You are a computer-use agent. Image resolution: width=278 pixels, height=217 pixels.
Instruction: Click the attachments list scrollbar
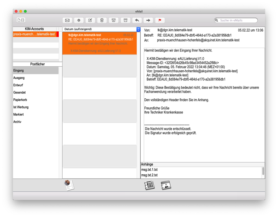tap(263, 172)
